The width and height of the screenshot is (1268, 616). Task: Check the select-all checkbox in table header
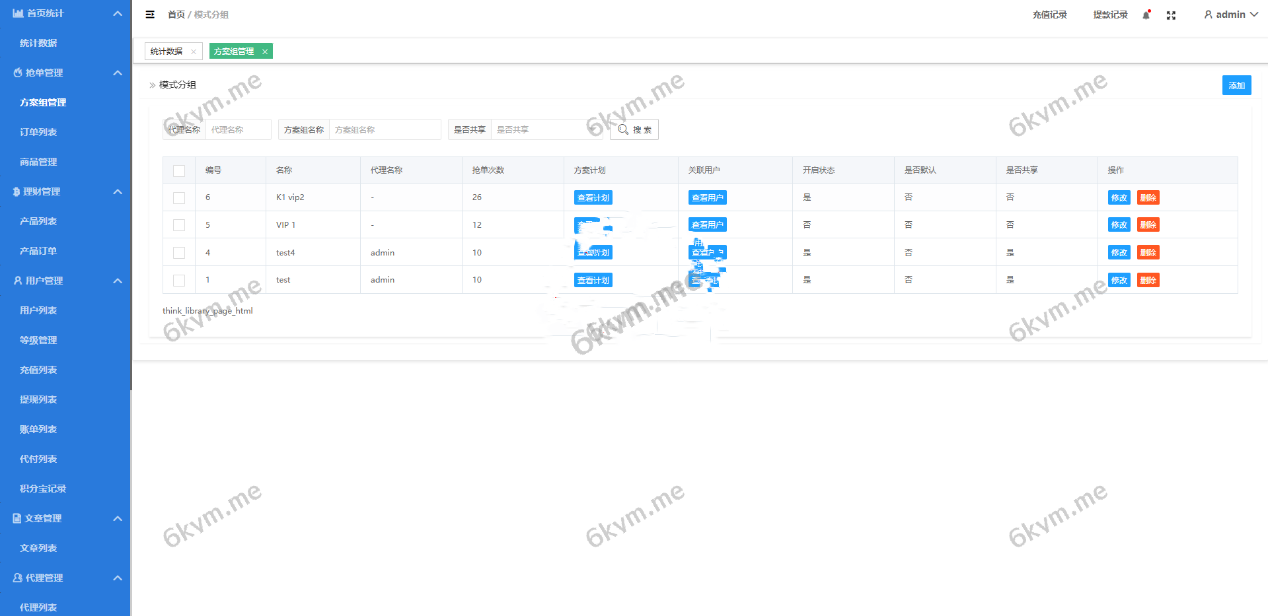point(179,171)
